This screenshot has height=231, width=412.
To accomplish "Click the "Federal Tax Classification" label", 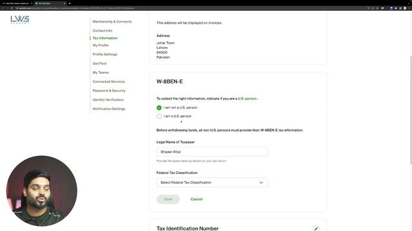I will [x=177, y=173].
